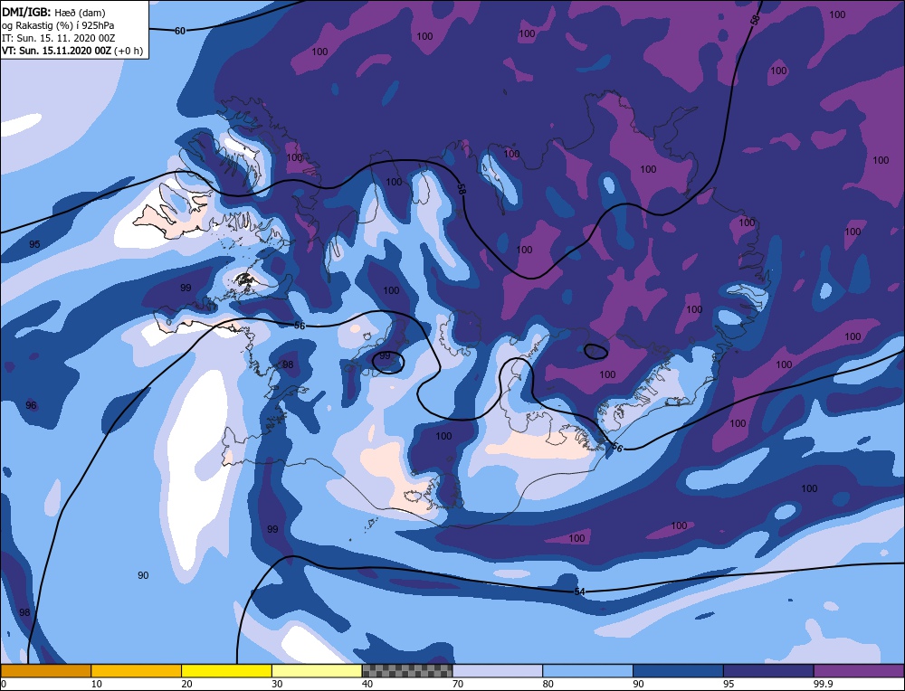Click the 'VT: Sun. 15.11.2020 00Z (+0 h)' line
The height and width of the screenshot is (691, 905).
72,51
